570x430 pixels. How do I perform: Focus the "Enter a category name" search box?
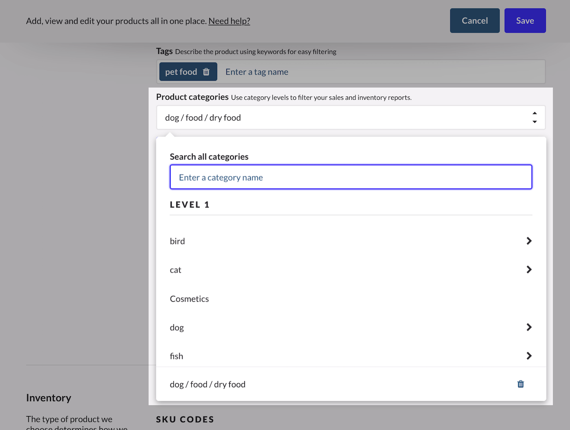pyautogui.click(x=351, y=177)
